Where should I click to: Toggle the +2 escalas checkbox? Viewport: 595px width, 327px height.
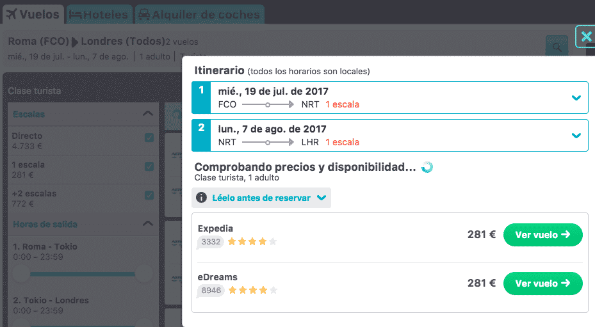[149, 195]
